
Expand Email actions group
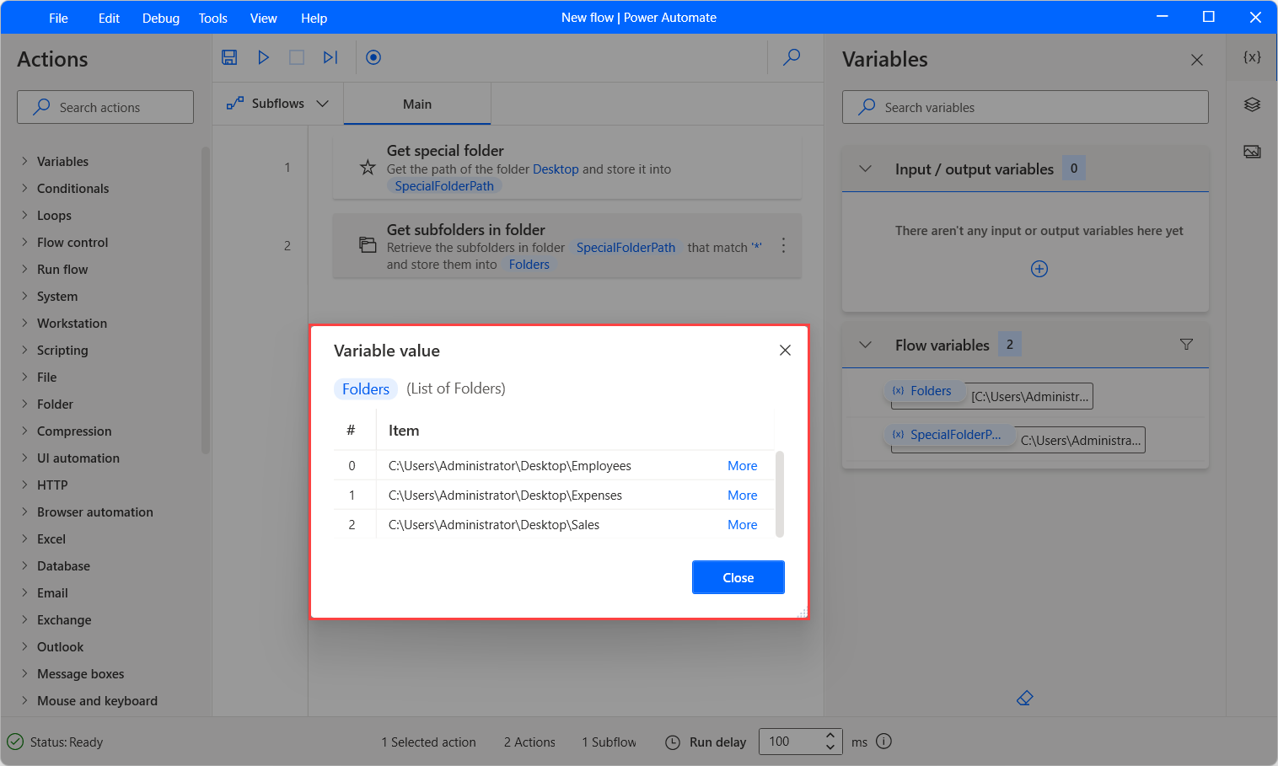click(x=24, y=592)
